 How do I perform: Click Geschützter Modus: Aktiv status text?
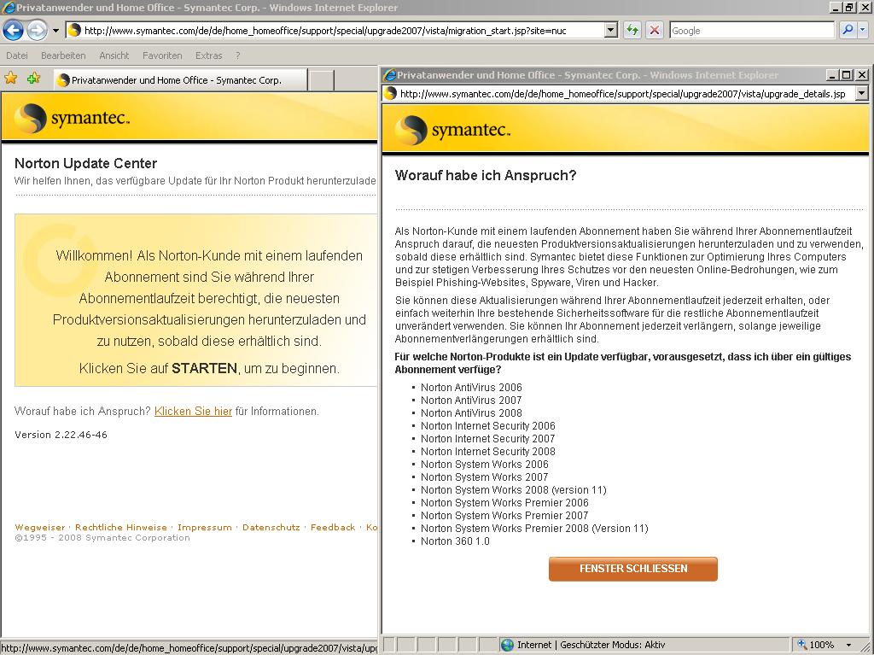[x=613, y=645]
